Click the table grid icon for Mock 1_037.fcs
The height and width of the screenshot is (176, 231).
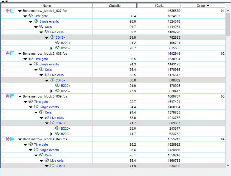(12, 11)
